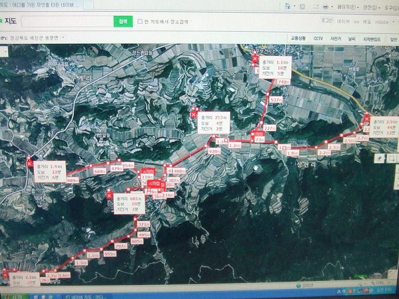Toggle the 교통상황 traffic layer
The height and width of the screenshot is (299, 399).
tap(298, 39)
